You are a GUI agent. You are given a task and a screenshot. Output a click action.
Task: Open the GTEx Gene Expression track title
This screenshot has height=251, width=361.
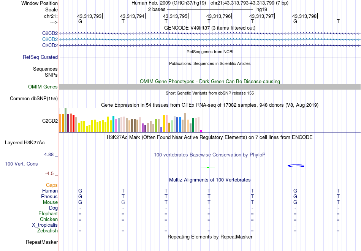(210, 105)
